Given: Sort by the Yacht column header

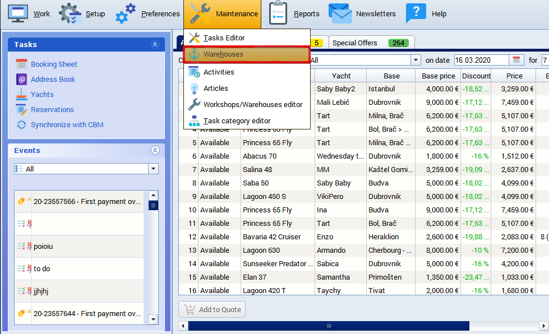Looking at the screenshot, I should point(341,76).
